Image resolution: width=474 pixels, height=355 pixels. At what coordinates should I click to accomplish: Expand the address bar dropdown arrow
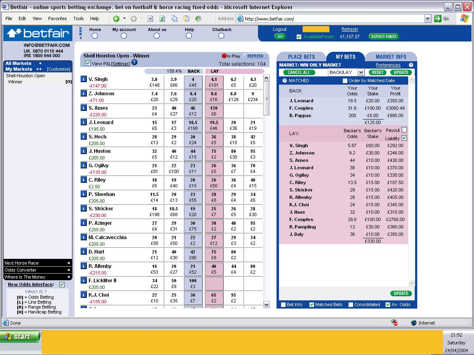coord(428,19)
